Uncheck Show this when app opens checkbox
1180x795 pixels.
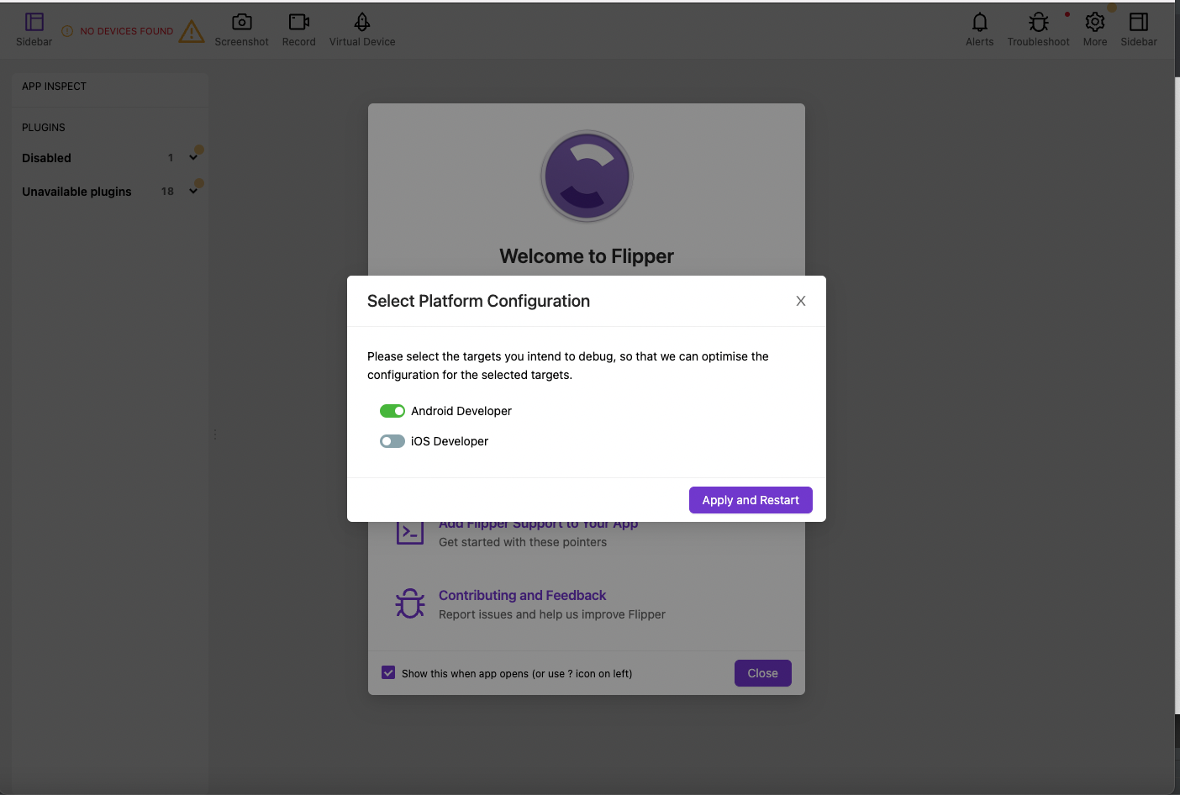pos(388,672)
